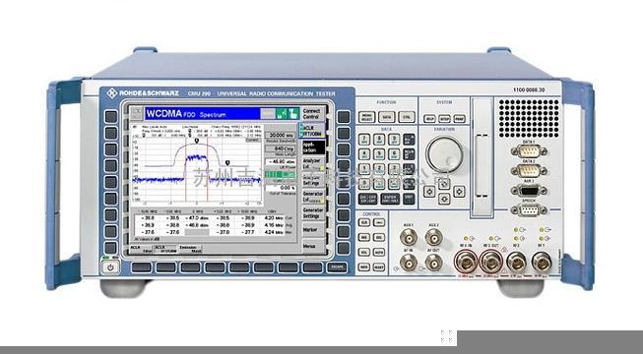Click the right arrow cursor key

coord(459,192)
